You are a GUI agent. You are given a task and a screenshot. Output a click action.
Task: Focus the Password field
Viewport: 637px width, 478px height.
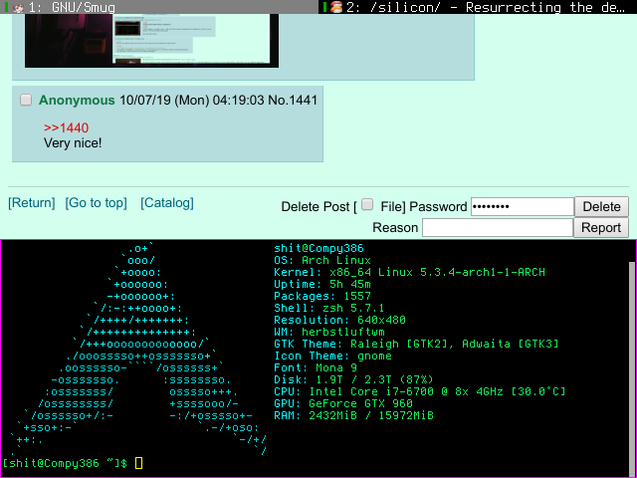[522, 206]
